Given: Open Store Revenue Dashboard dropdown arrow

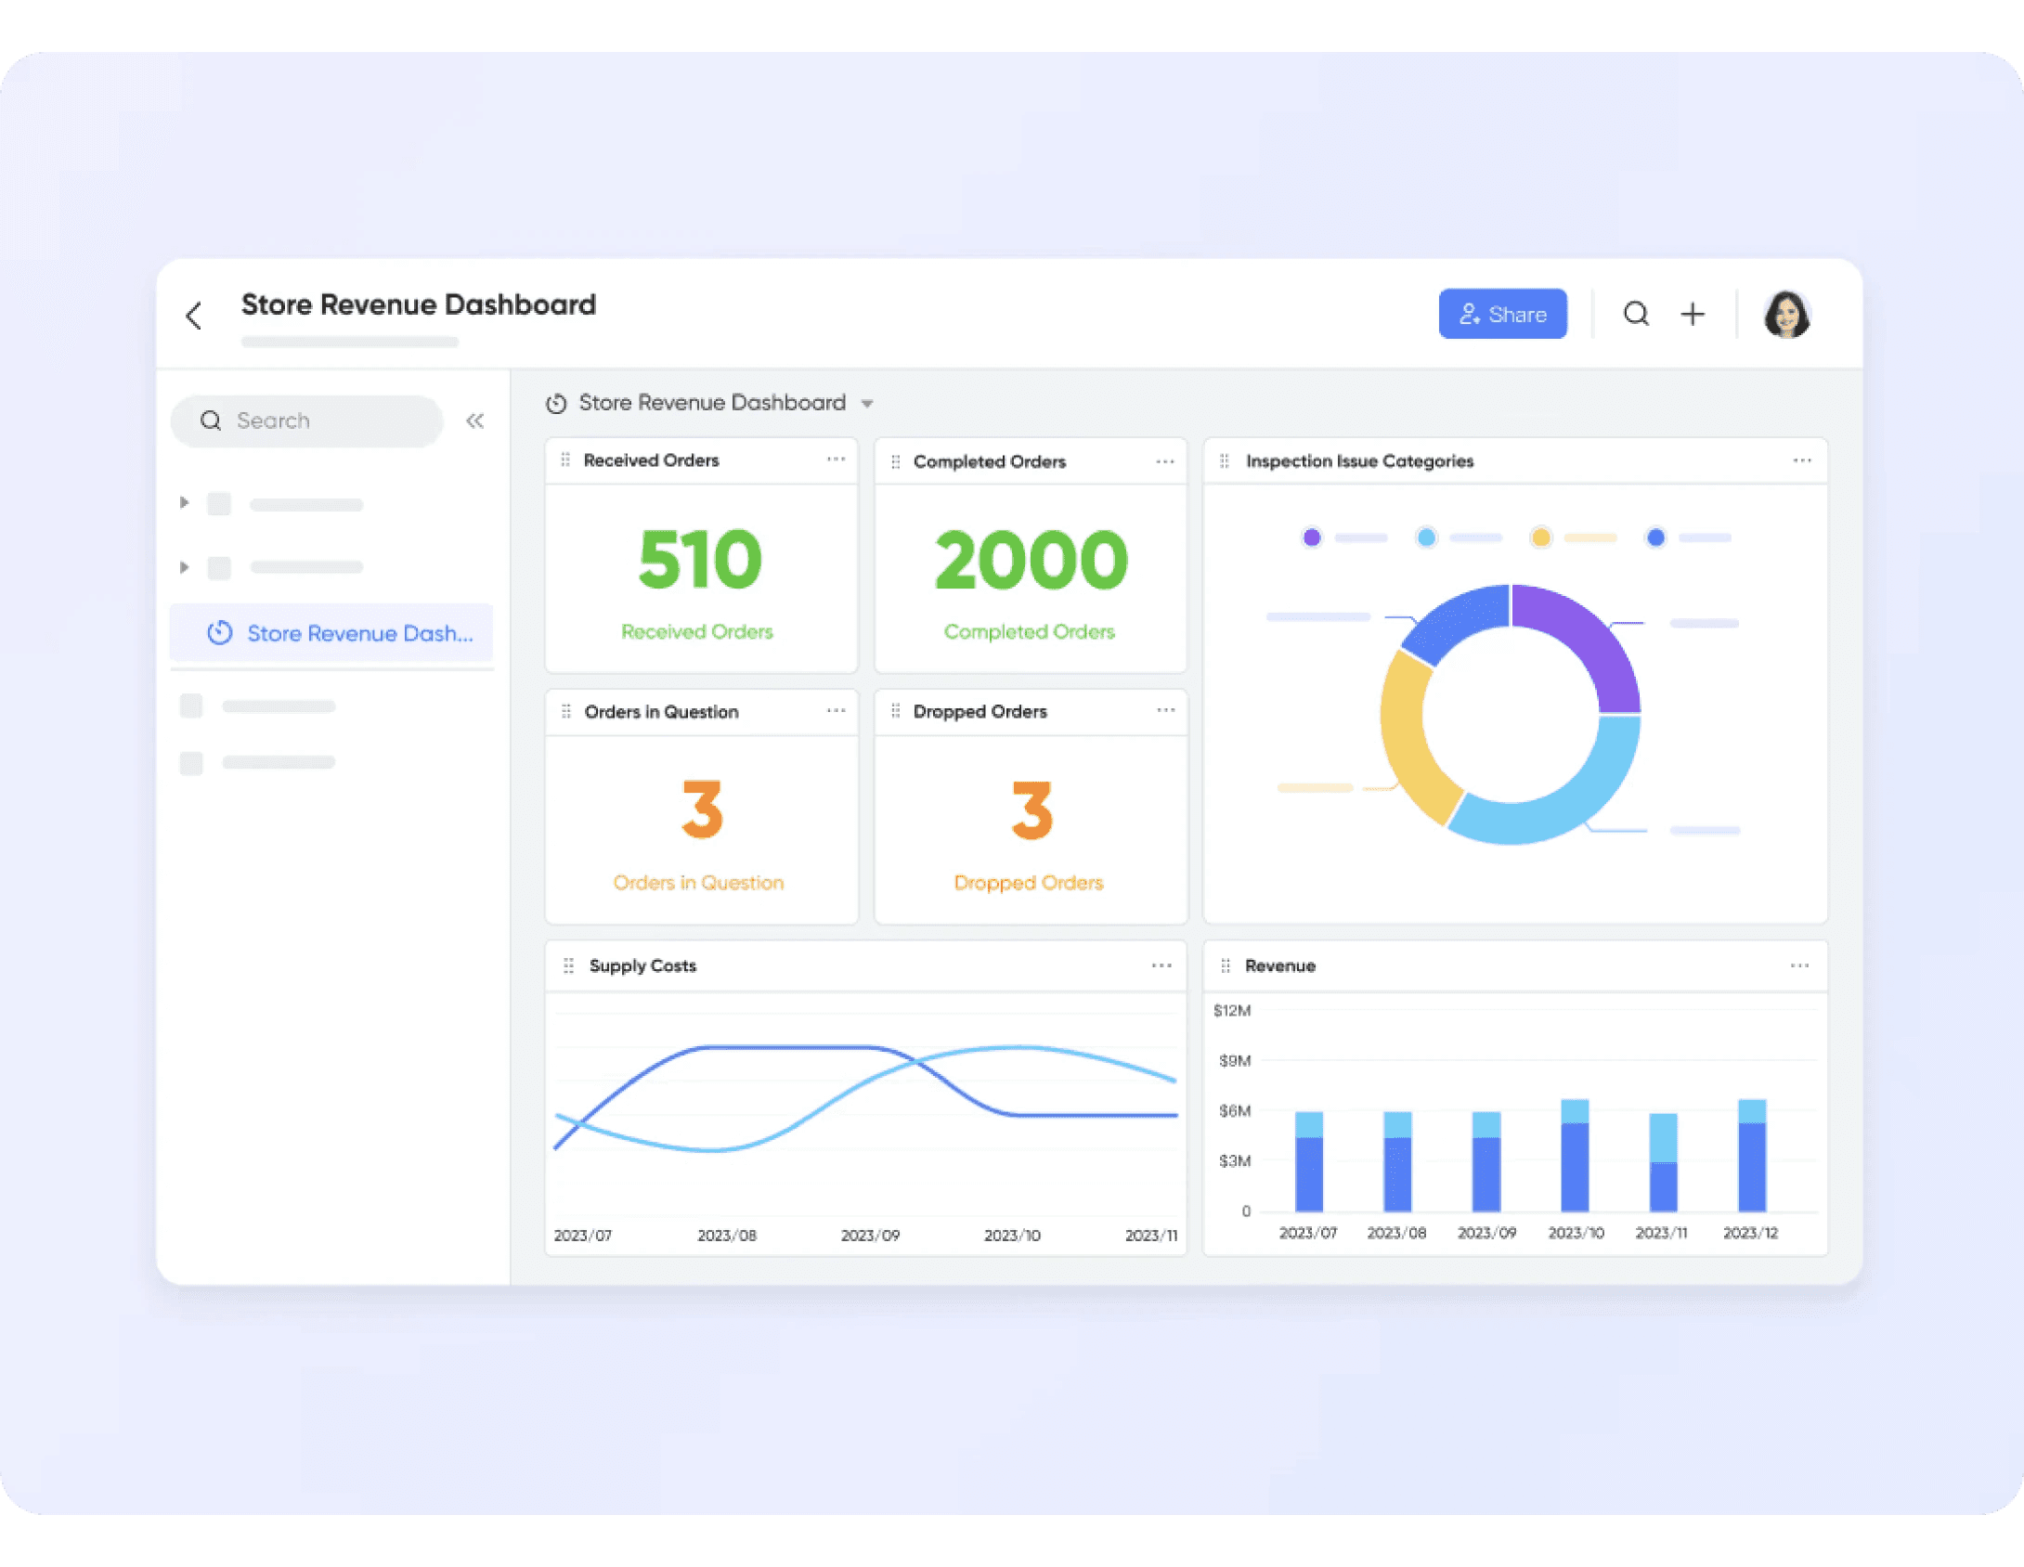Looking at the screenshot, I should coord(867,404).
